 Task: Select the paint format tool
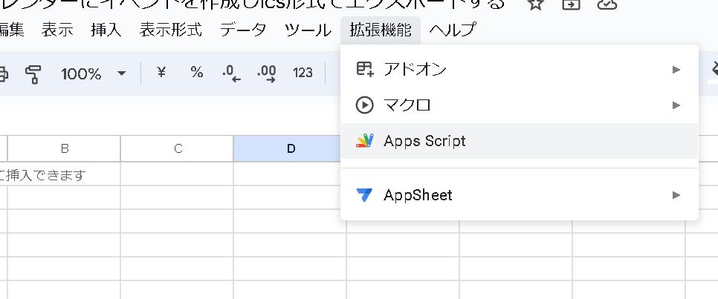pyautogui.click(x=33, y=73)
